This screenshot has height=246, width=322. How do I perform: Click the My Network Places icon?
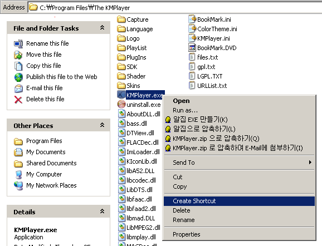(x=18, y=186)
